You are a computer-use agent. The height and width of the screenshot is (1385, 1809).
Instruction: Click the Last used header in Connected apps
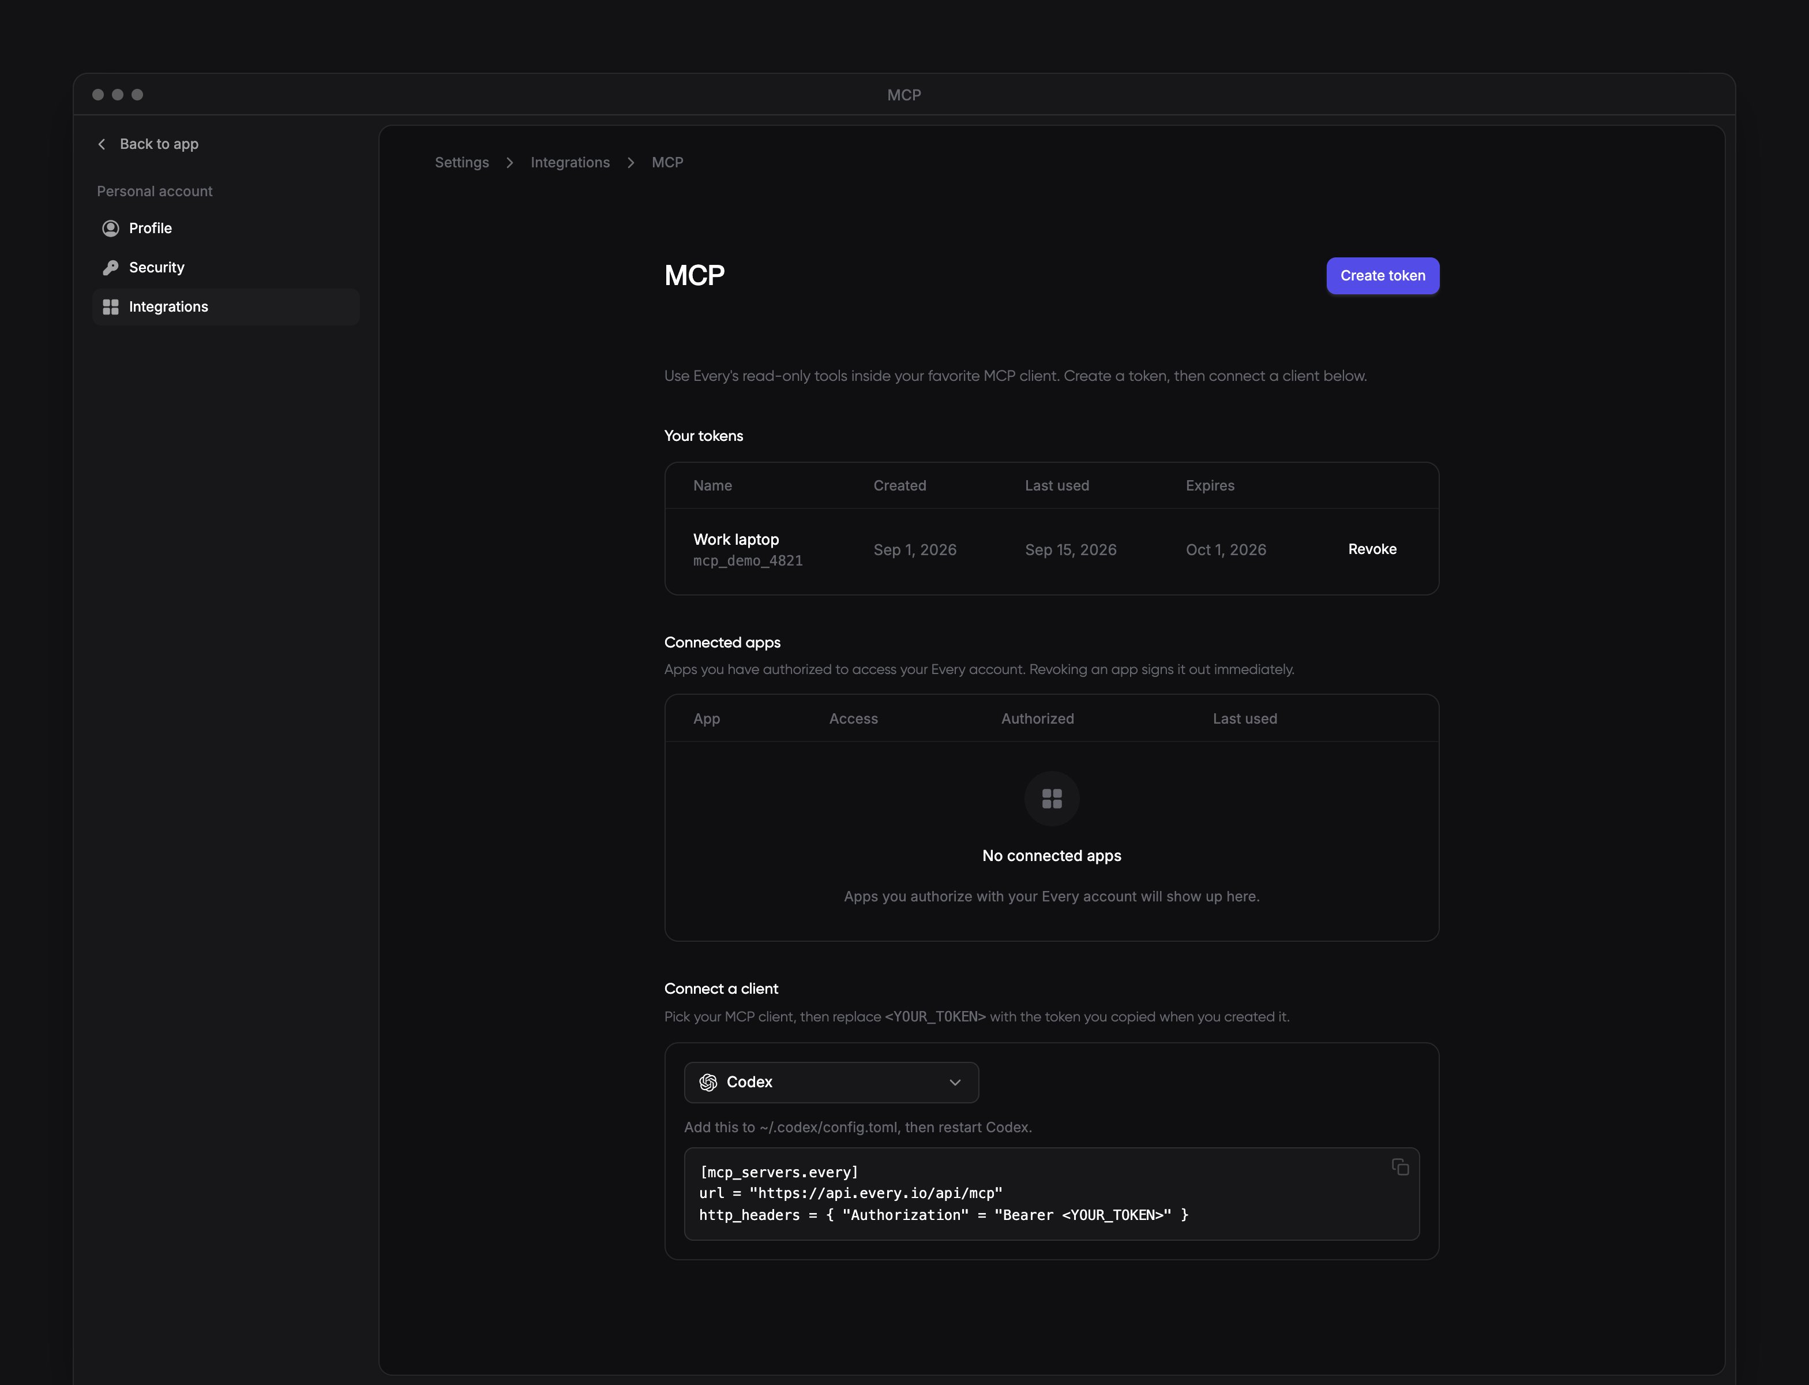(x=1244, y=719)
